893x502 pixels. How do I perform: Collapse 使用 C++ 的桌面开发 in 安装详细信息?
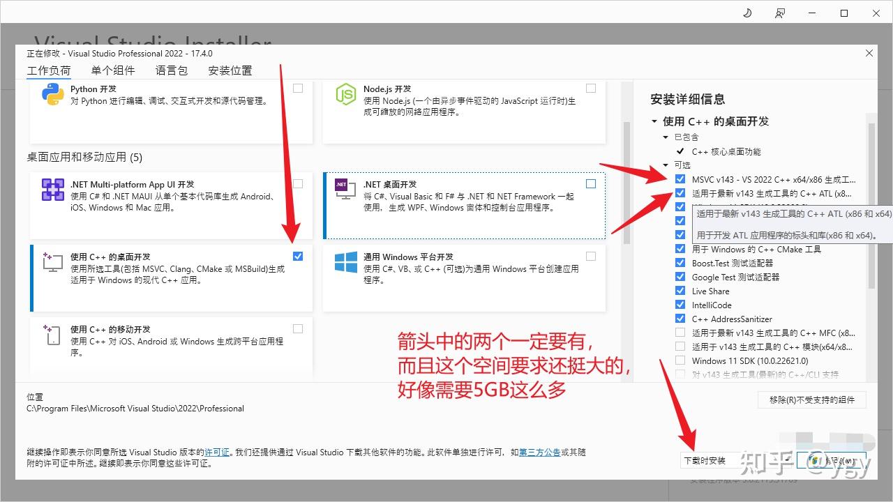pyautogui.click(x=654, y=121)
